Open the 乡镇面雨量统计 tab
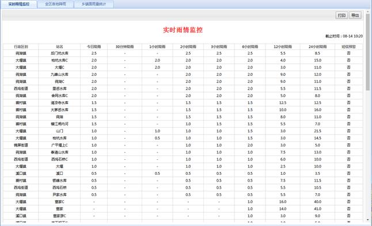Viewport: 372px width, 226px height. [x=94, y=4]
